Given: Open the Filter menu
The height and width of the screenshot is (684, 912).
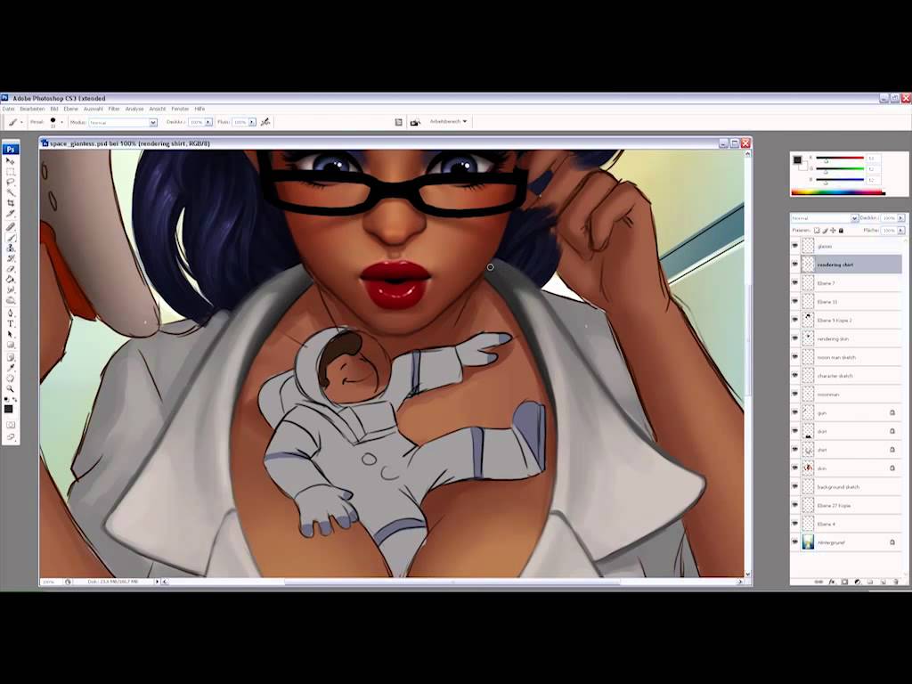Looking at the screenshot, I should [113, 108].
